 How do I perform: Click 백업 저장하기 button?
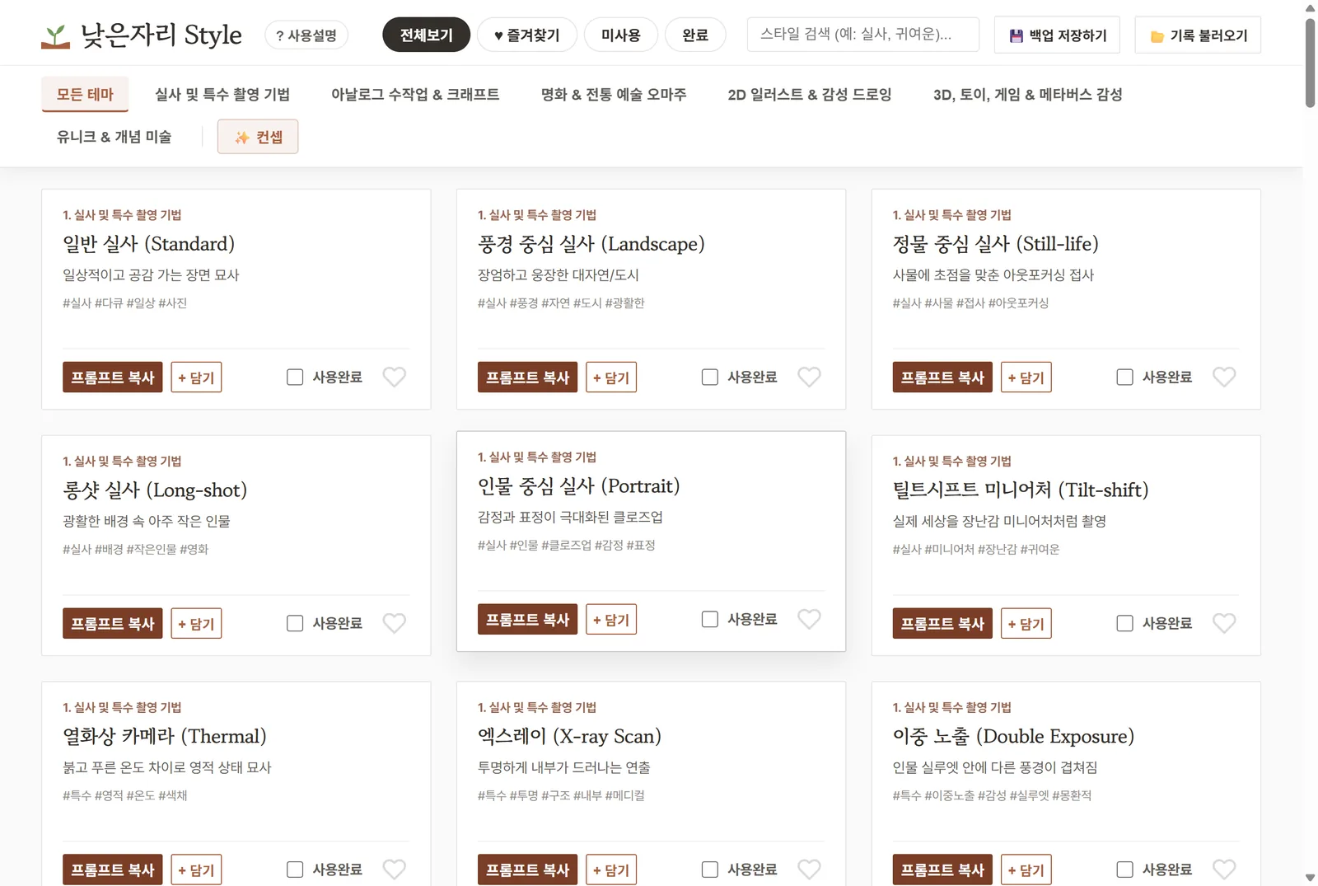coord(1058,35)
